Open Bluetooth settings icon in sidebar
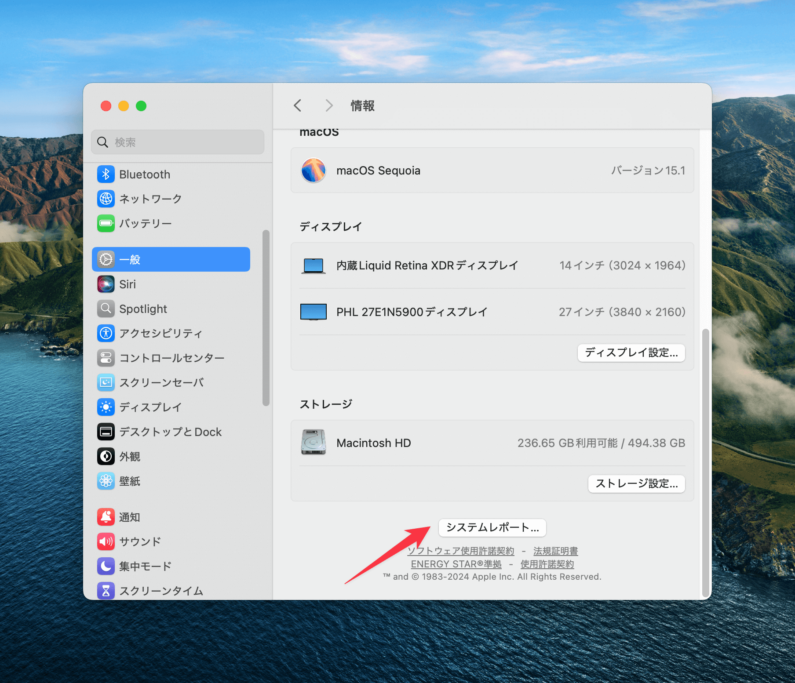Screen dimensions: 795x683 coord(106,174)
